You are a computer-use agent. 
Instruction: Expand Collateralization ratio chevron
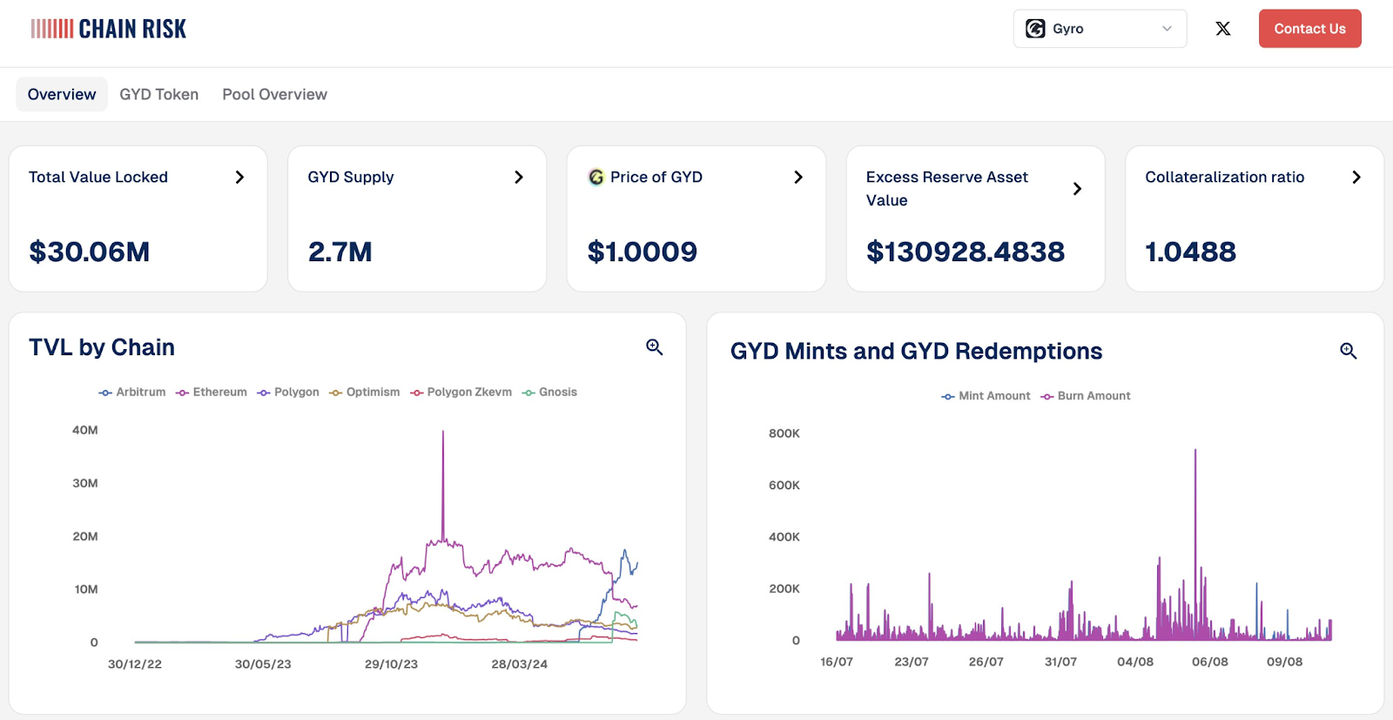click(x=1356, y=177)
